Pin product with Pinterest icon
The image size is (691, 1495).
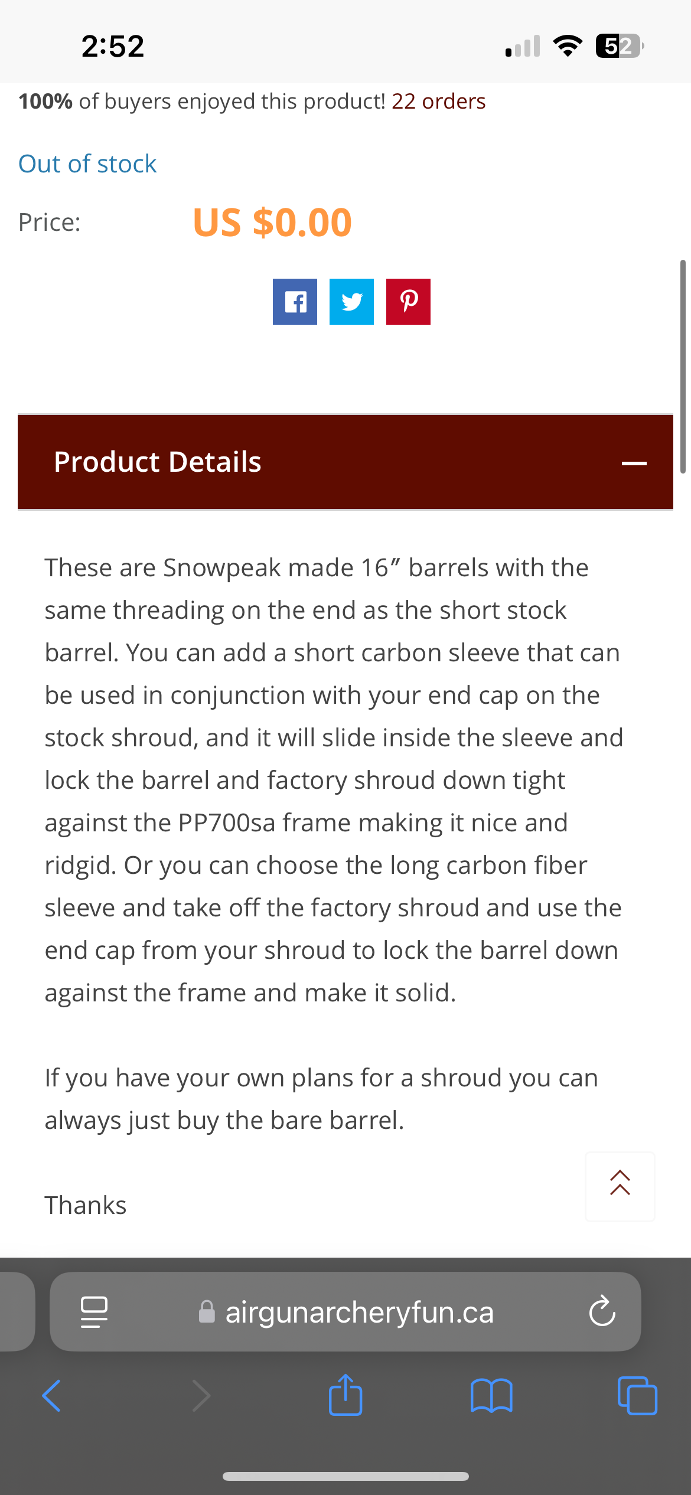point(408,302)
